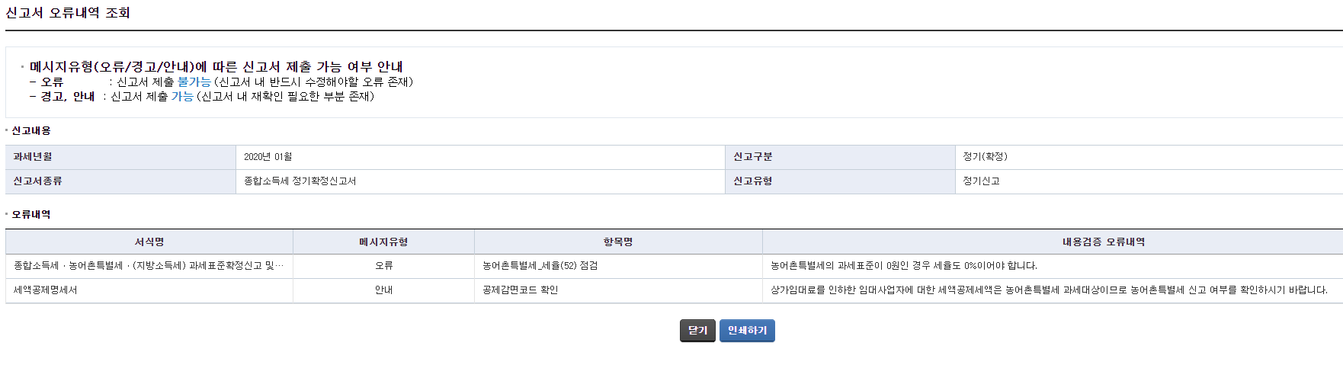Click the 종합소득세 정기확정신고서 value cell

click(300, 181)
